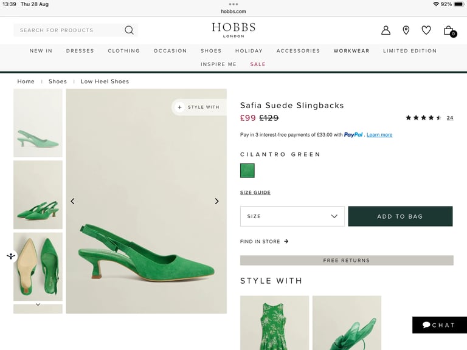Viewport: 467px width, 350px height.
Task: Expand the Size dropdown
Action: coord(292,216)
